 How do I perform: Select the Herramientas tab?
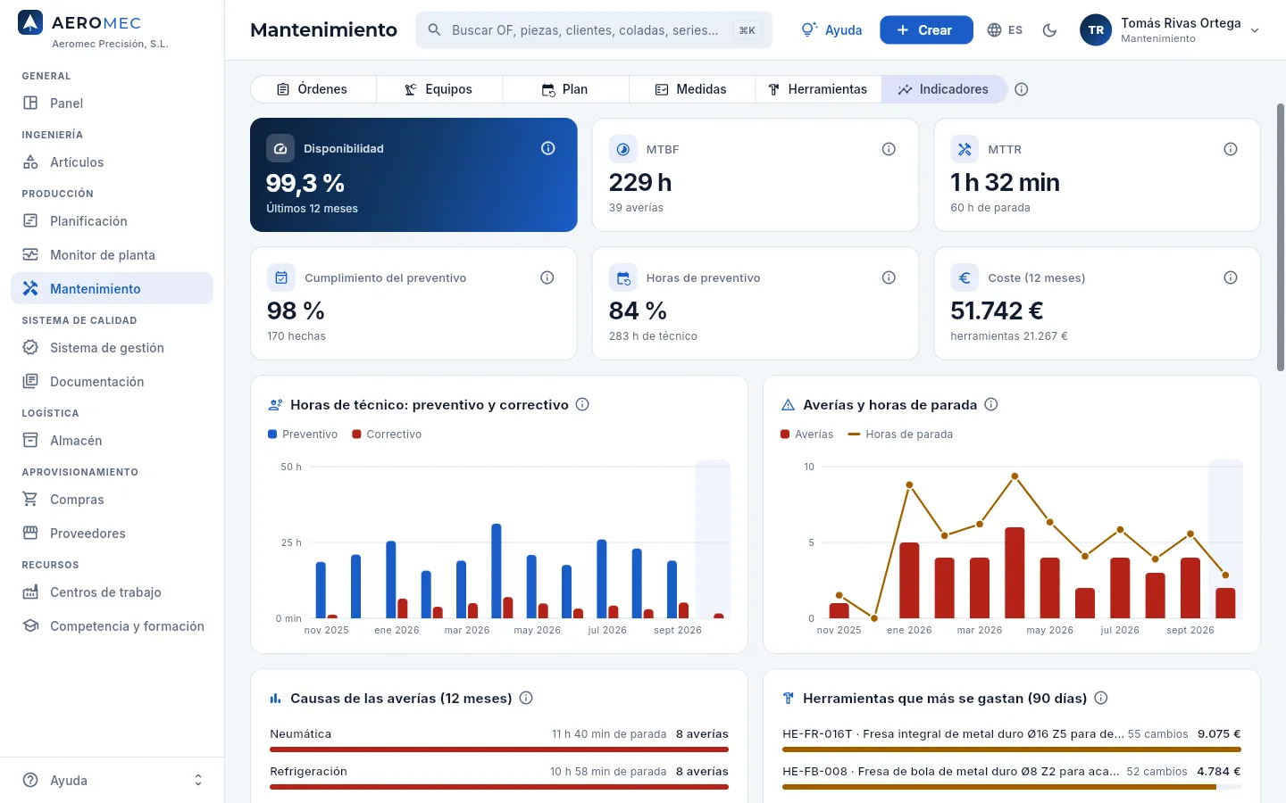click(x=818, y=89)
